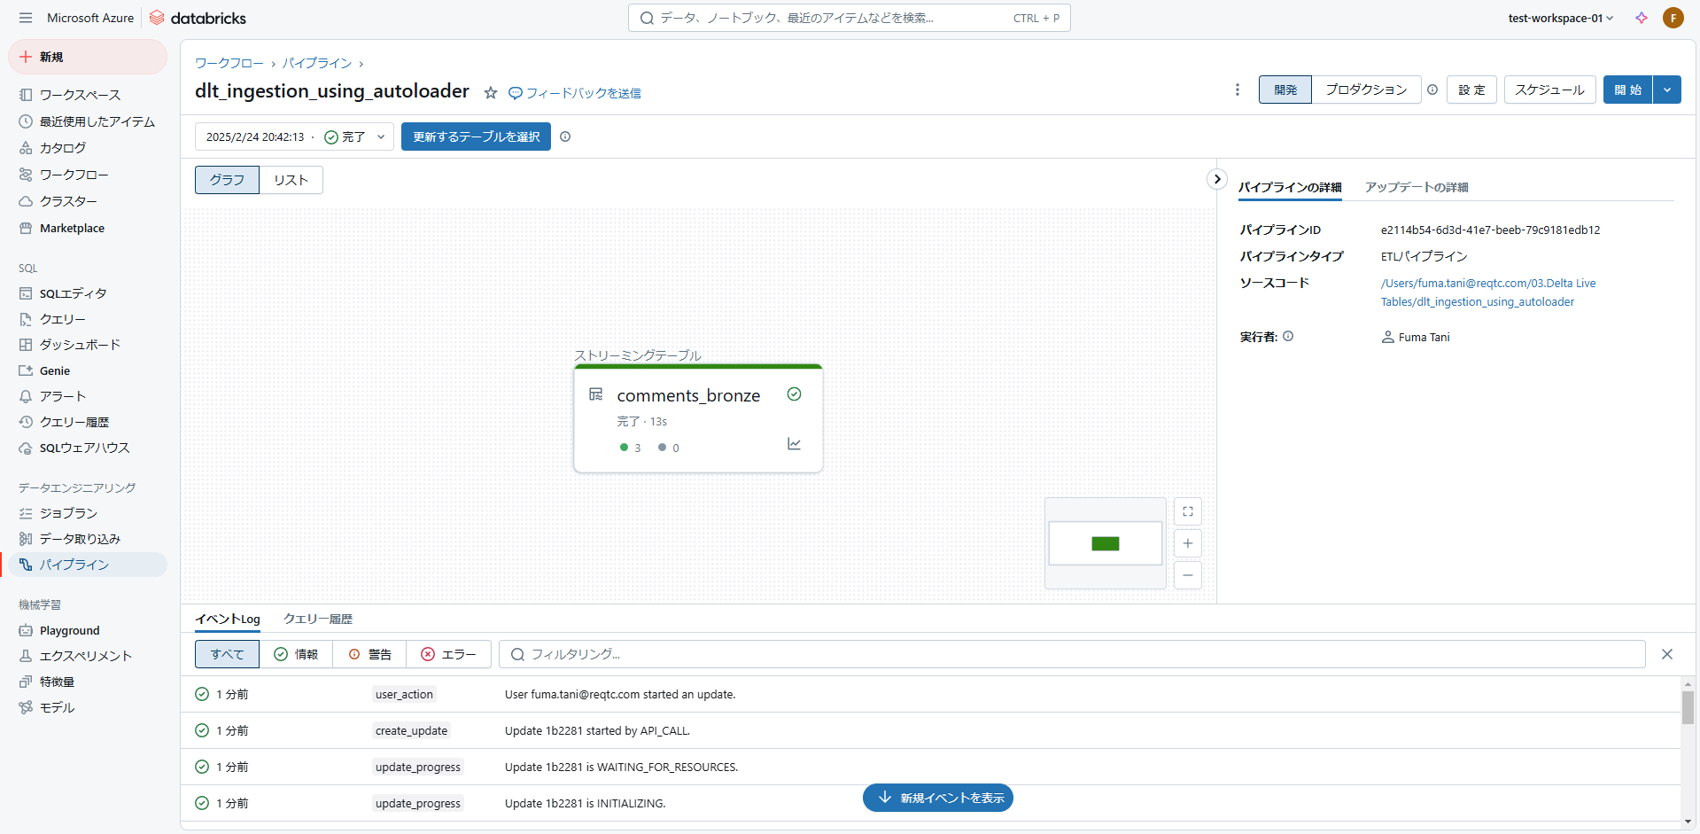Open SQL Warehouses in sidebar
The height and width of the screenshot is (834, 1700).
point(87,448)
